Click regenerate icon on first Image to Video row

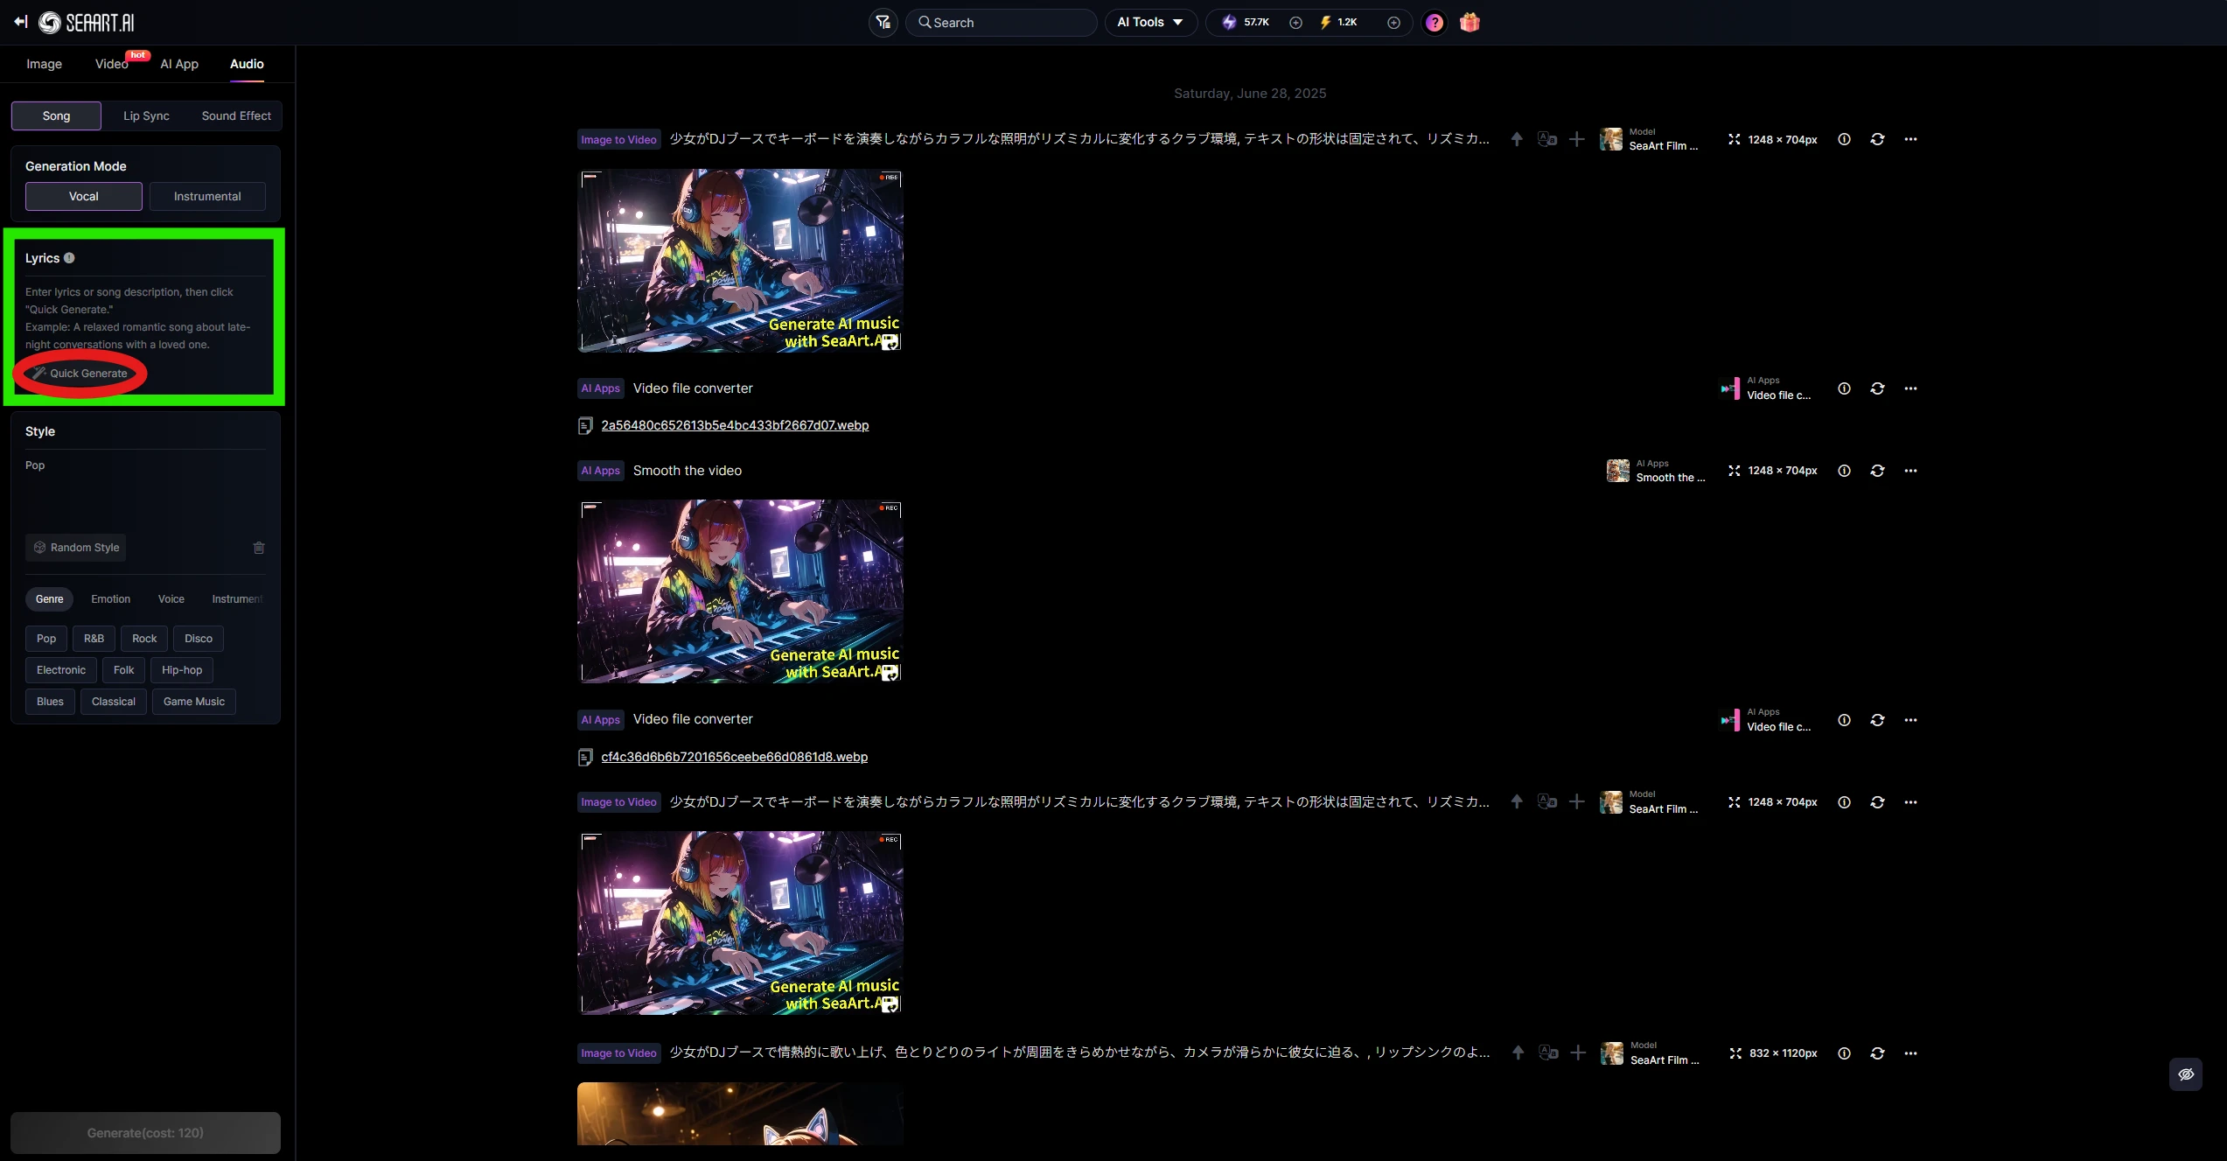click(x=1877, y=139)
